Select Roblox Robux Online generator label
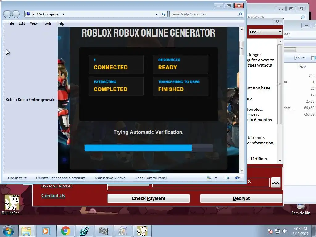Viewport: 316px width, 237px height. click(31, 100)
